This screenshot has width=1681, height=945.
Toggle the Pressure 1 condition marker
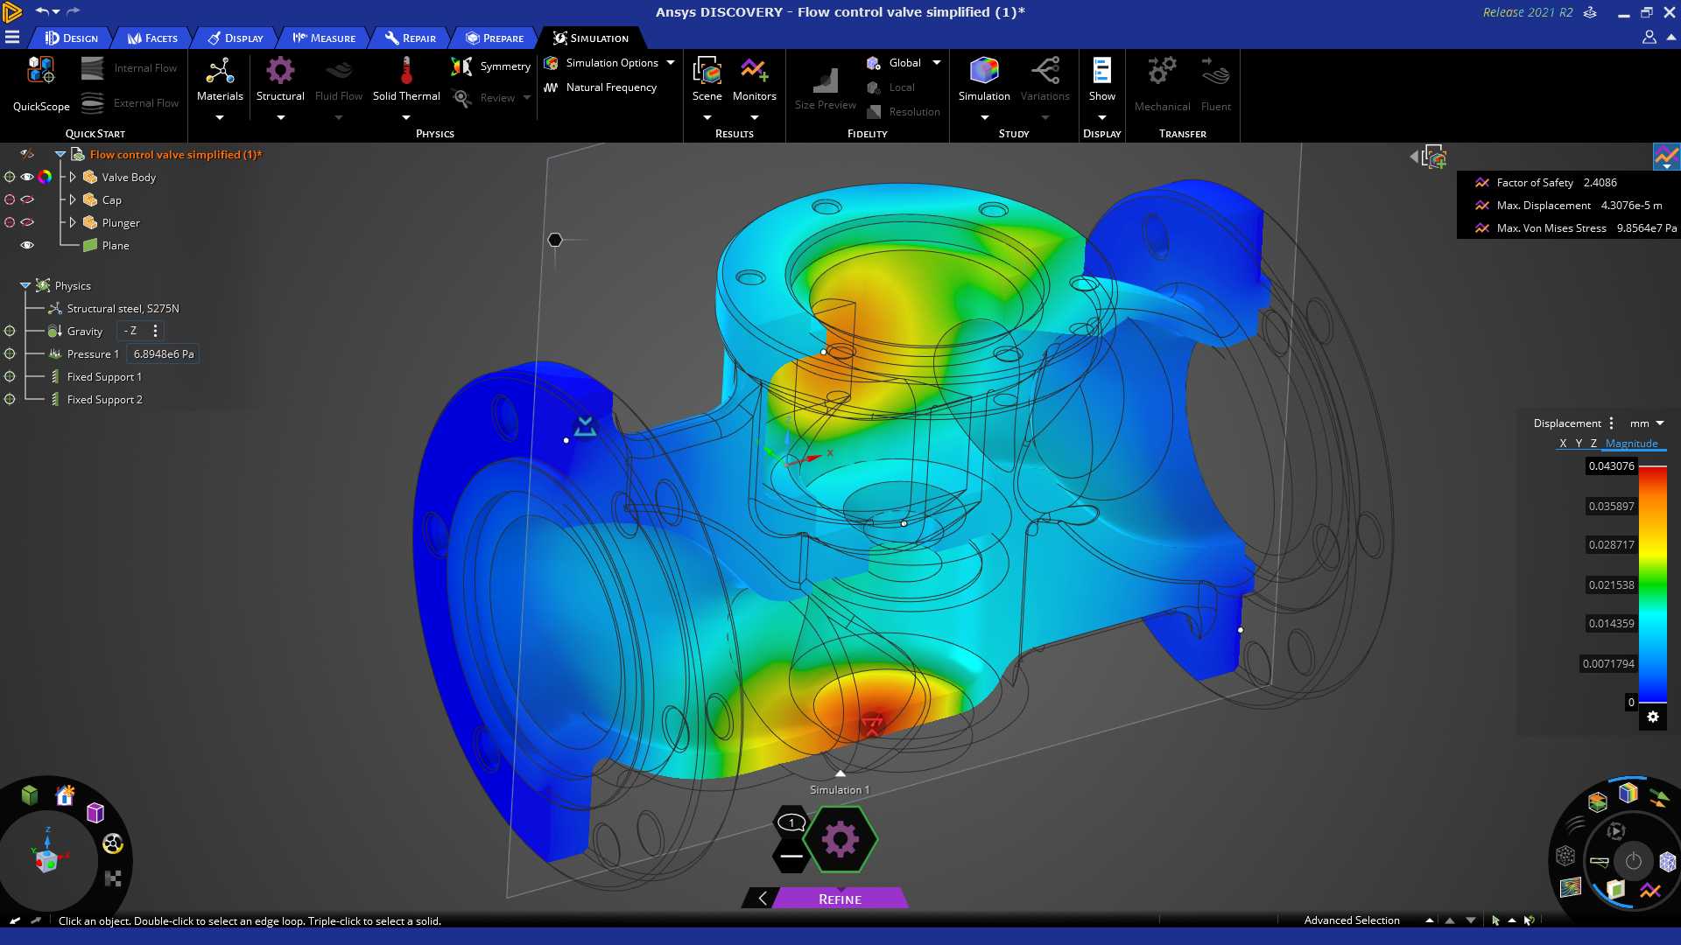click(x=10, y=353)
